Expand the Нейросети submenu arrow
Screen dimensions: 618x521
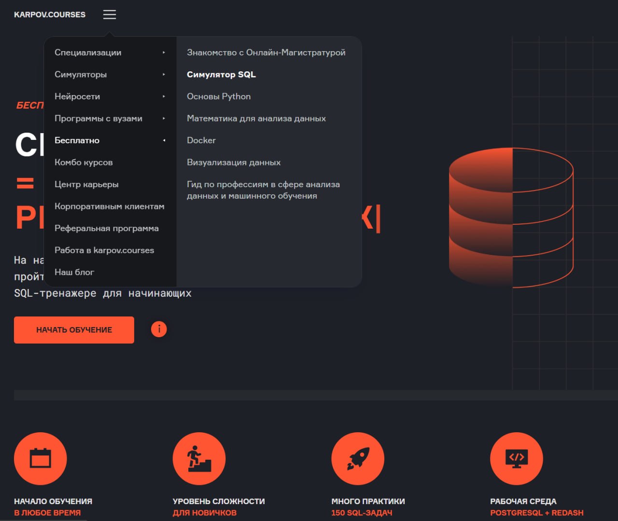(x=164, y=96)
